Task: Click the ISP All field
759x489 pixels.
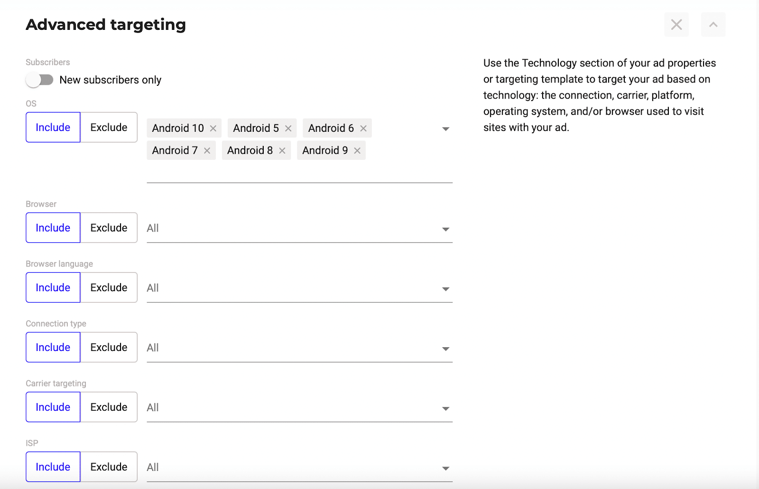Action: pyautogui.click(x=299, y=467)
